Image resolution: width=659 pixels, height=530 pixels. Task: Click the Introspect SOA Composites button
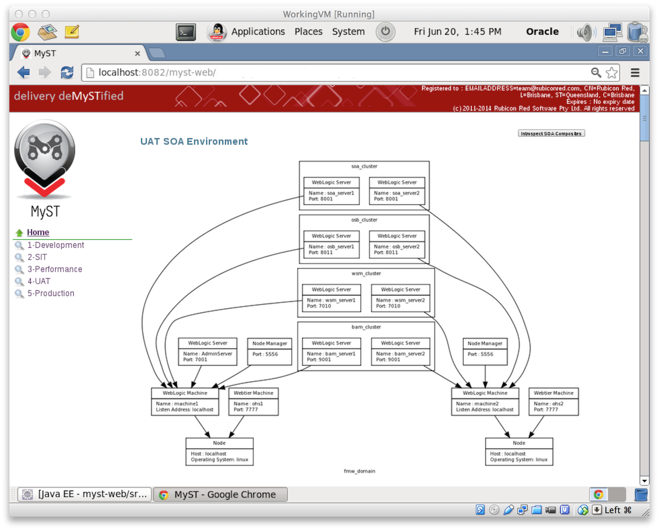(x=551, y=134)
